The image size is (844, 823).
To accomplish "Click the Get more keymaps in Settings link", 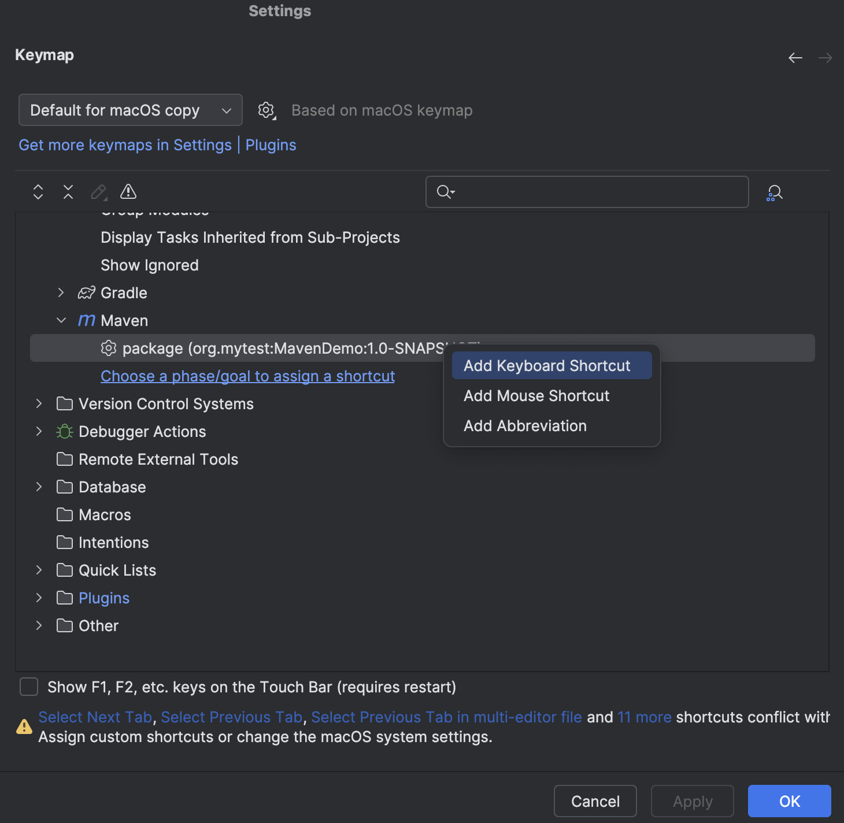I will [x=125, y=145].
